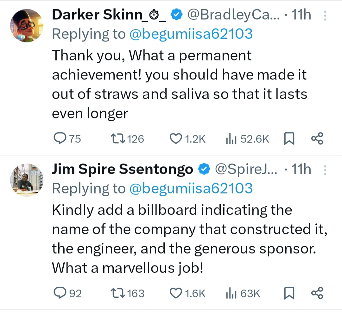342x312 pixels.
Task: Open Darker Skinn's profile picture
Action: [x=27, y=26]
